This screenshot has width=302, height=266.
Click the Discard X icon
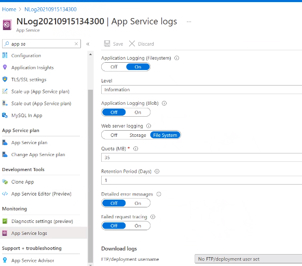coord(132,44)
